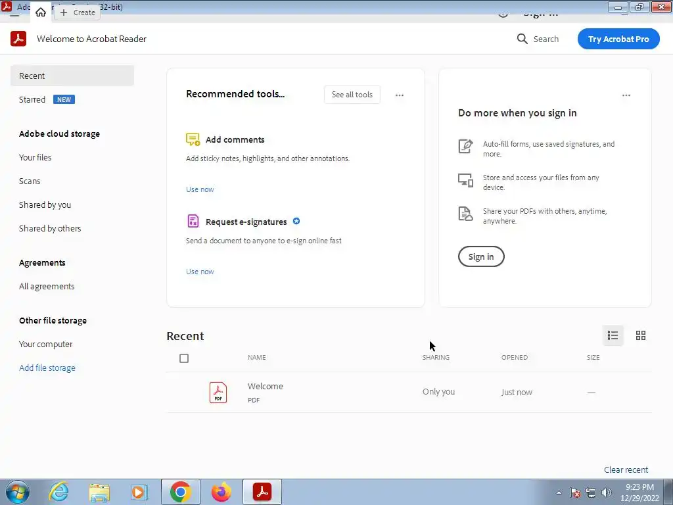The width and height of the screenshot is (673, 505).
Task: Click the network tray icon
Action: [x=591, y=493]
